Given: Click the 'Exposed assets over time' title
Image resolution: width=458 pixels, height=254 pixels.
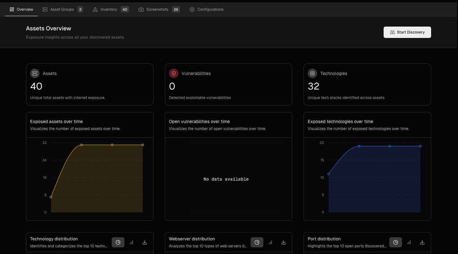Looking at the screenshot, I should pyautogui.click(x=56, y=121).
